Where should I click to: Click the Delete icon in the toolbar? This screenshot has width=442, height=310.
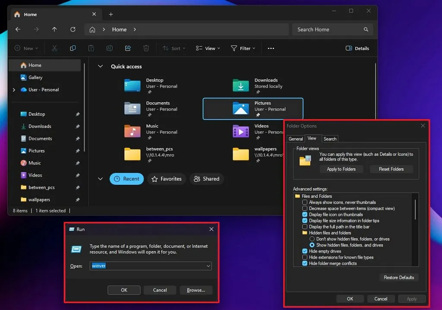pos(146,48)
